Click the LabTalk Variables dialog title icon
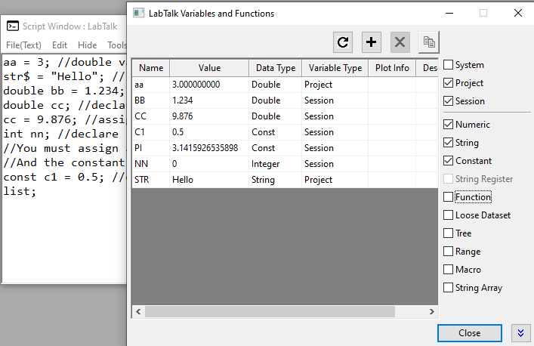534x346 pixels. coord(137,13)
